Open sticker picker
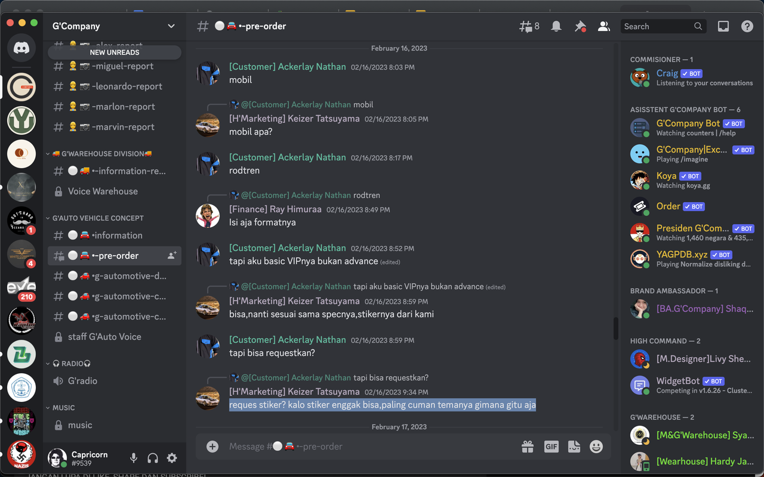This screenshot has width=764, height=477. pyautogui.click(x=574, y=447)
